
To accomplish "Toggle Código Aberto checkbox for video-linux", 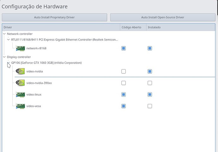I will 124,94.
